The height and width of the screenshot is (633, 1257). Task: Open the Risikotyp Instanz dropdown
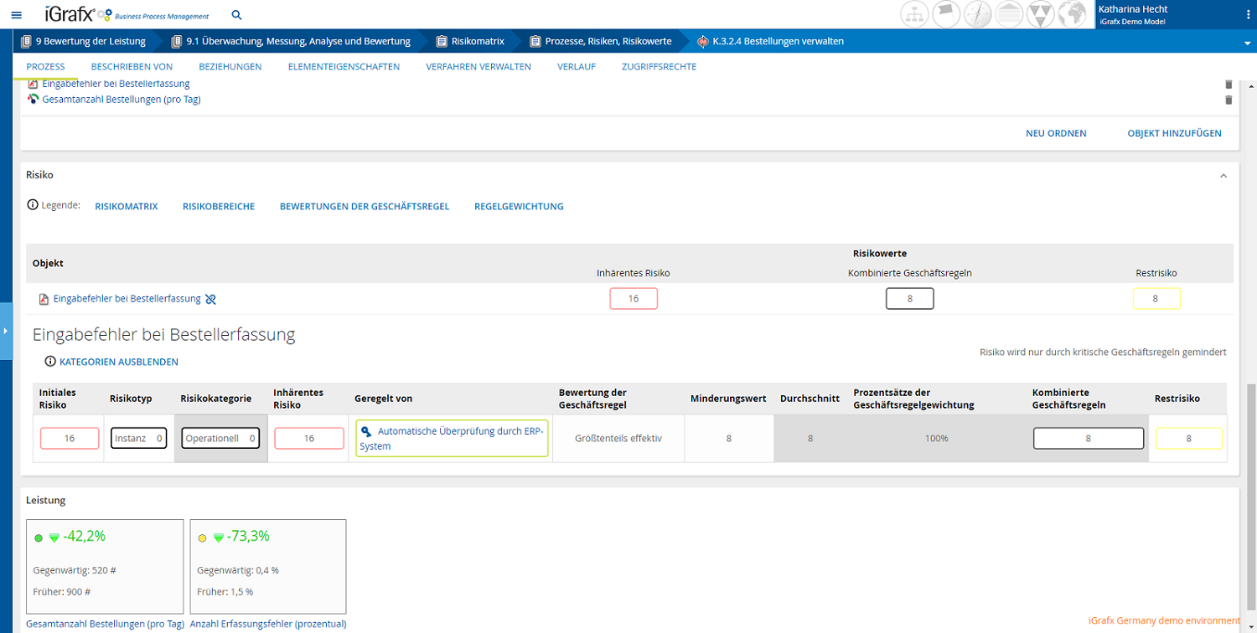pyautogui.click(x=139, y=438)
